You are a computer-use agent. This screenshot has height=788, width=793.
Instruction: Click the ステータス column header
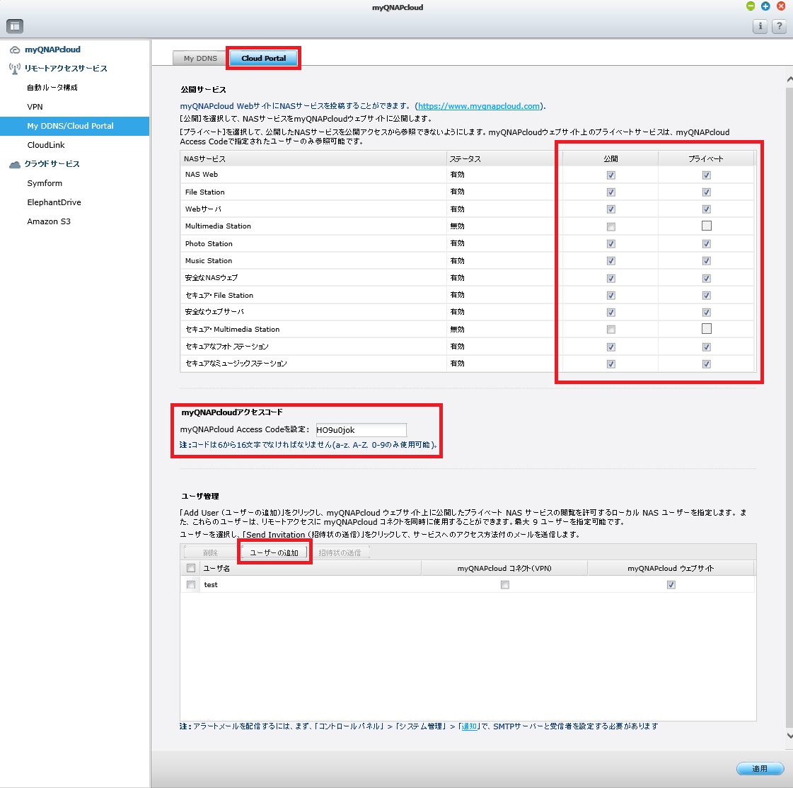click(x=504, y=159)
